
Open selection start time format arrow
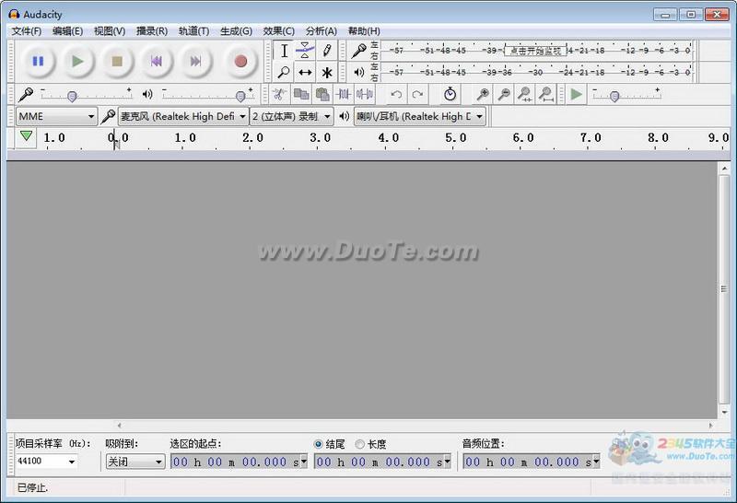pos(304,462)
